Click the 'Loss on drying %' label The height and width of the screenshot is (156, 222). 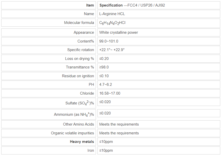point(79,59)
